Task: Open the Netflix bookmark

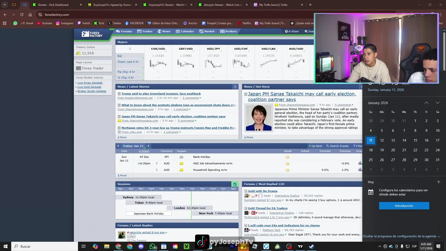Action: point(244,23)
